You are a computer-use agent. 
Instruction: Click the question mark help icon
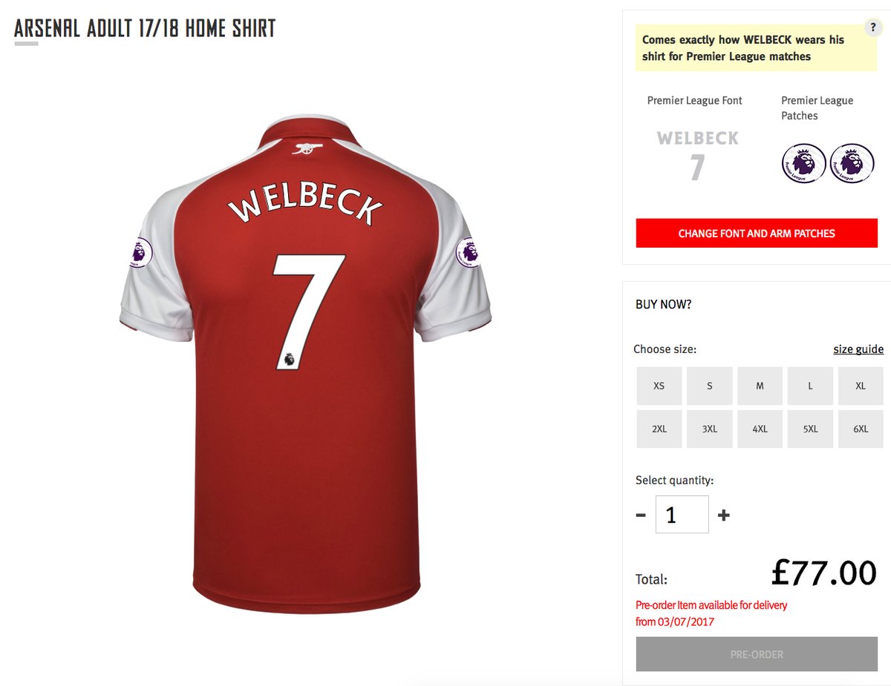point(873,27)
